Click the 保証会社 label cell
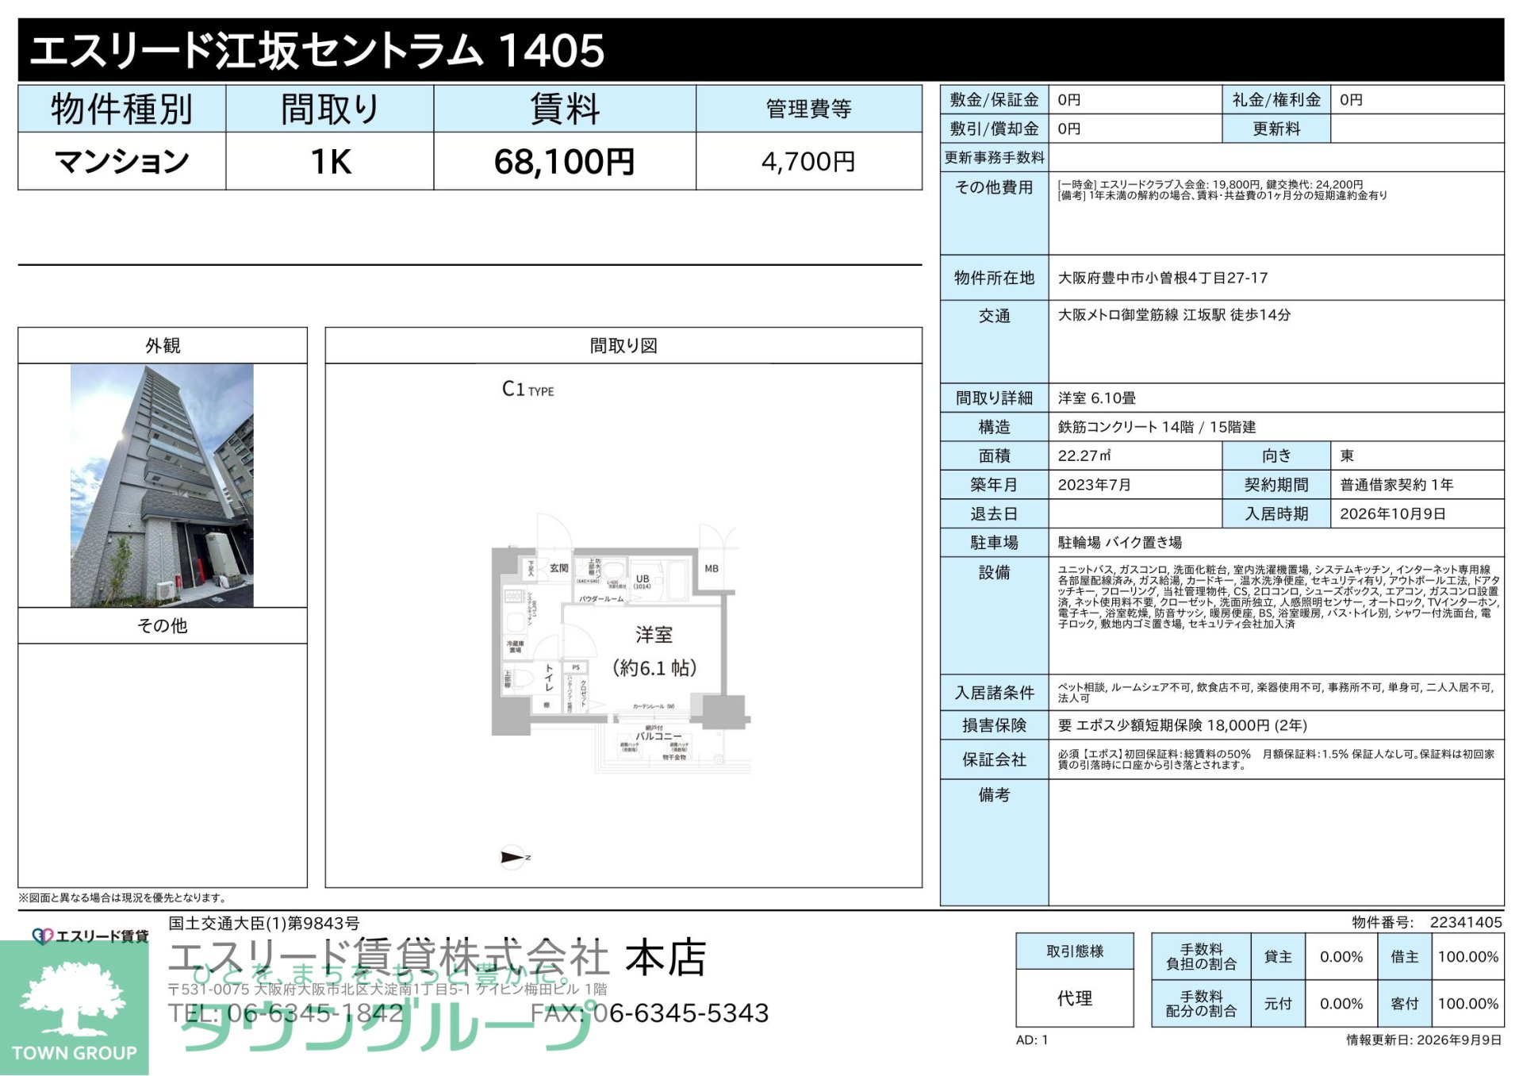The height and width of the screenshot is (1076, 1523). (994, 759)
